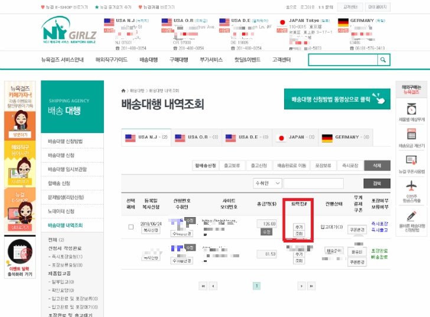
Task: Click the recipient search text field
Action: (x=314, y=183)
